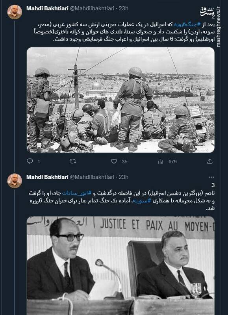Click the Mashregh news logo watermark
The width and height of the screenshot is (228, 315).
[208, 12]
